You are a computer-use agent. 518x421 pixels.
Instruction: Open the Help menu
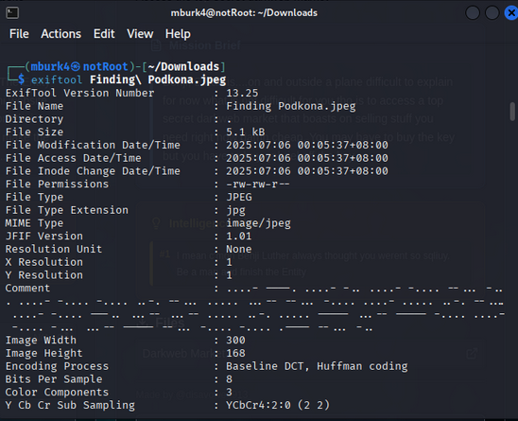click(178, 34)
